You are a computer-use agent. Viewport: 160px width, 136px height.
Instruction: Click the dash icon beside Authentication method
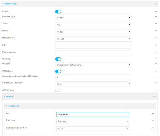[153, 128]
